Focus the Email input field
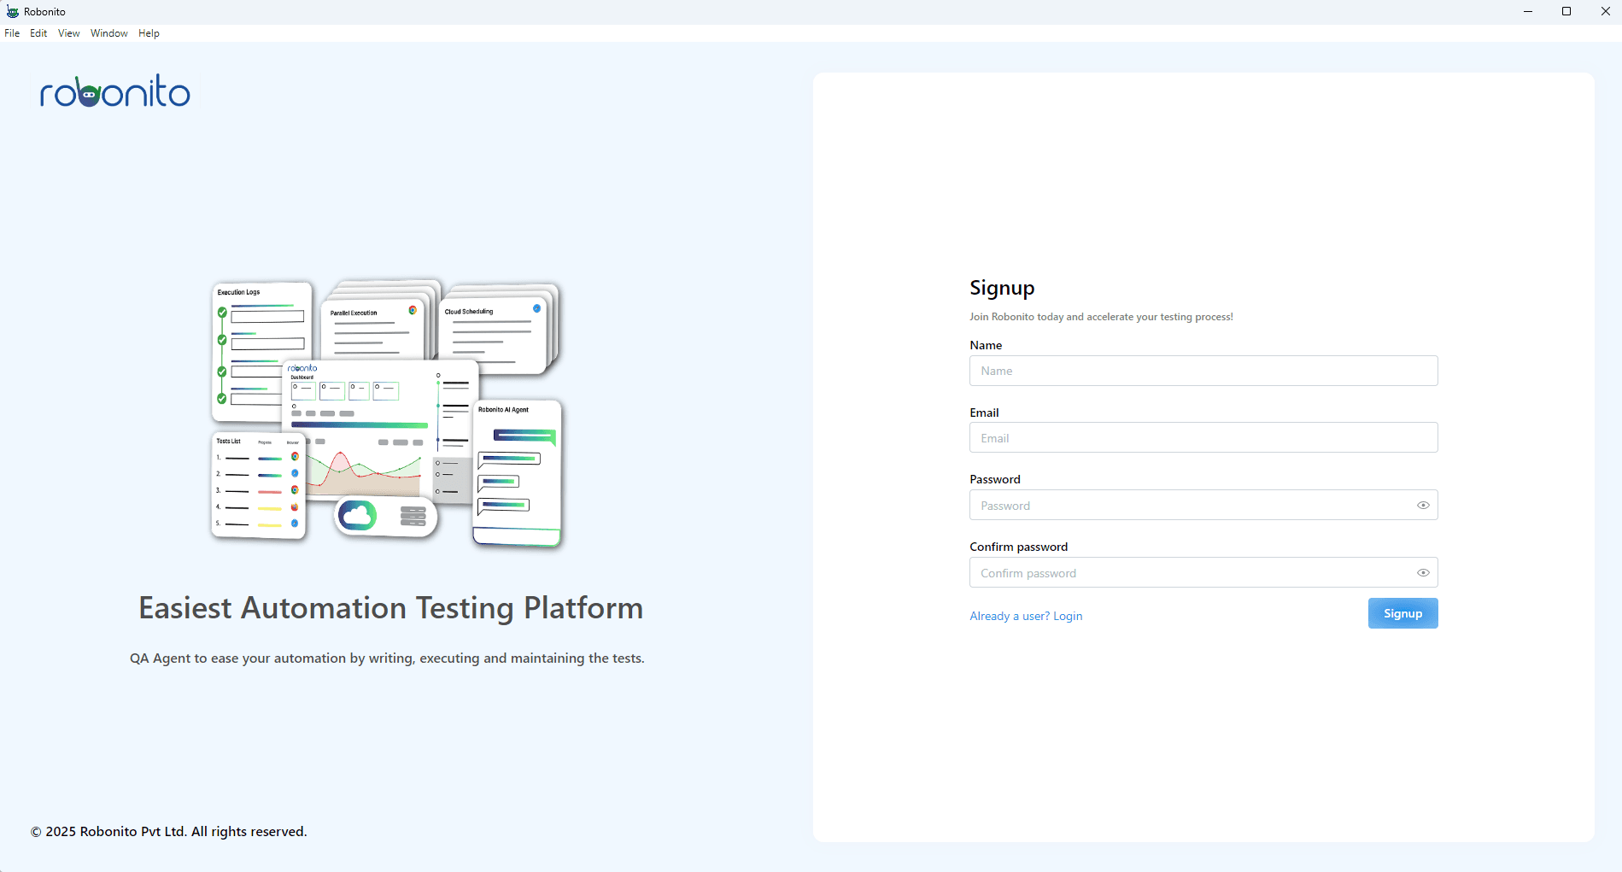The image size is (1622, 872). [x=1203, y=438]
